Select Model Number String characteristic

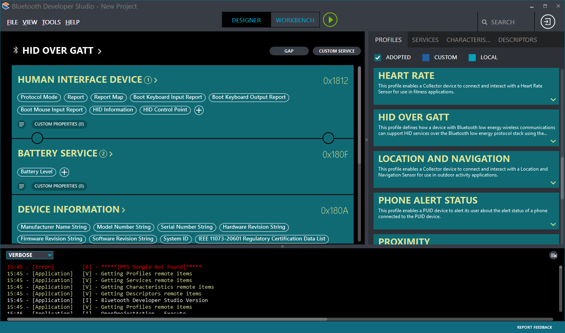[124, 227]
